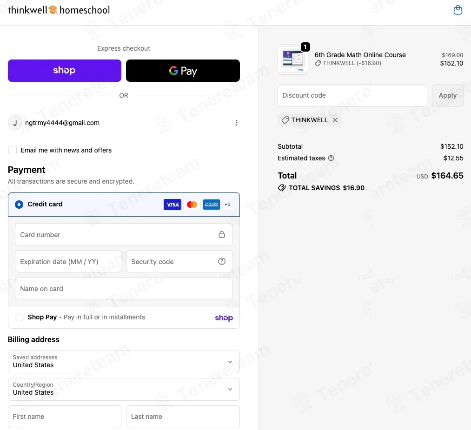Focus the Name on card field
The height and width of the screenshot is (430, 471).
pos(124,288)
